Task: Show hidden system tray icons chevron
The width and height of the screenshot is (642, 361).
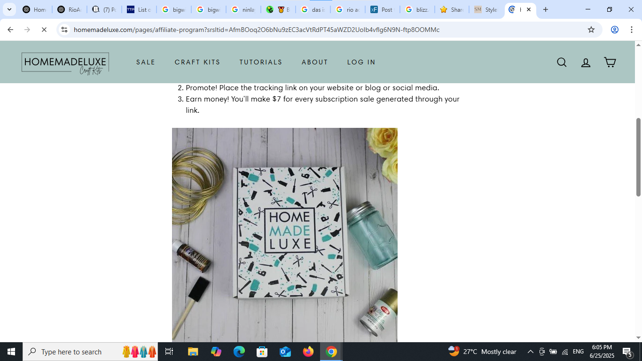Action: point(530,352)
